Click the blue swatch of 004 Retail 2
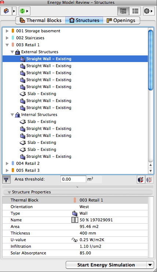The image size is (157, 272). [x=12, y=163]
